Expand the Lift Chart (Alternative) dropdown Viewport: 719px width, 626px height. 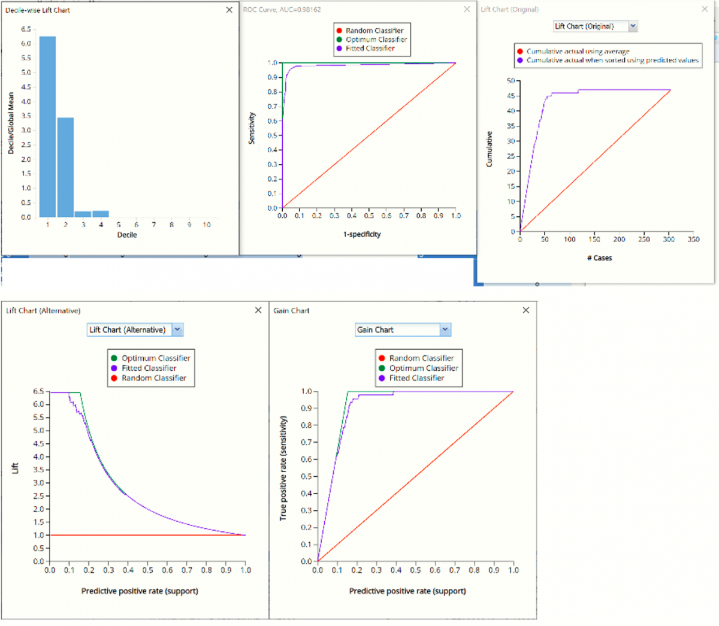tap(177, 330)
